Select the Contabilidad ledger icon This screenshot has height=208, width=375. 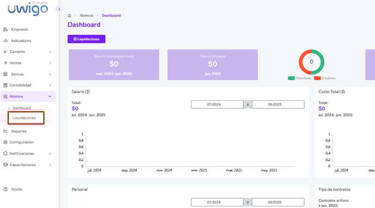pyautogui.click(x=5, y=85)
